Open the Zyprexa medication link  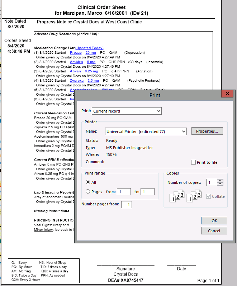pyautogui.click(x=77, y=81)
